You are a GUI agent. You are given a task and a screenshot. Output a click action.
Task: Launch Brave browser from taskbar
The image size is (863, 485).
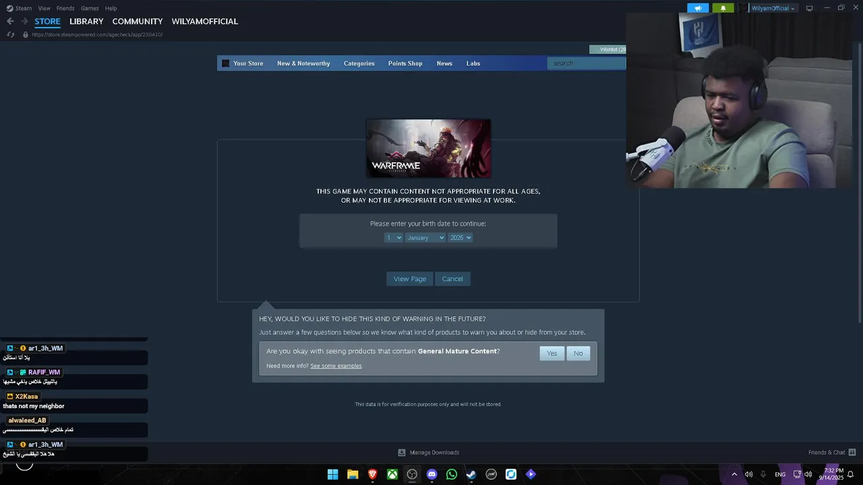coord(372,474)
